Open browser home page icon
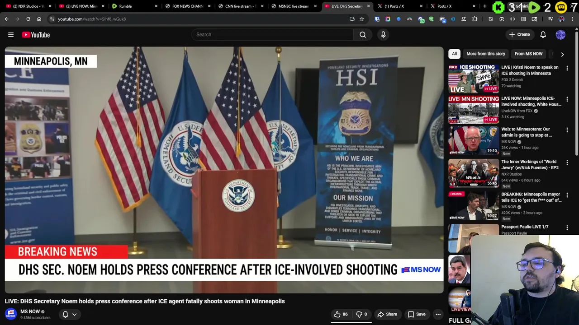Viewport: 579px width, 325px height. click(39, 19)
